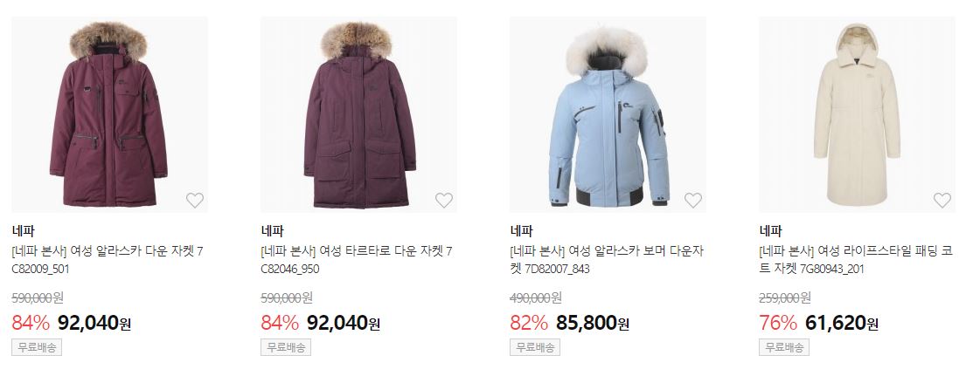973x376 pixels.
Task: Click 무료배송 badge under first product
Action: (x=37, y=347)
